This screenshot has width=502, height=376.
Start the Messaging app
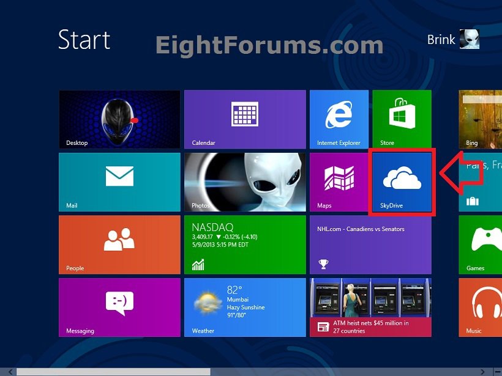click(x=119, y=307)
